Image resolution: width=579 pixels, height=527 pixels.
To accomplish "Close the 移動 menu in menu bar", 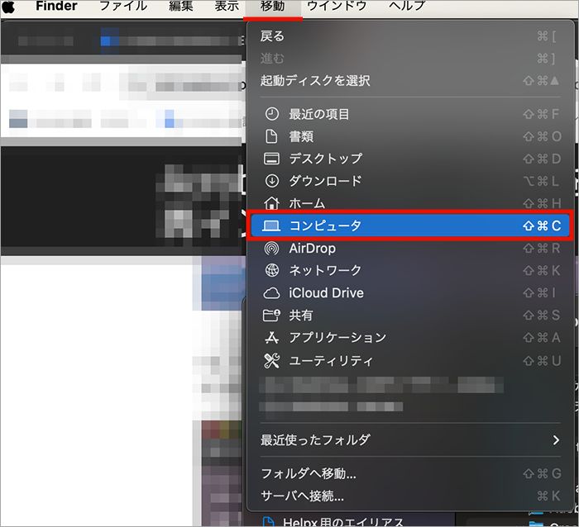I will [272, 6].
